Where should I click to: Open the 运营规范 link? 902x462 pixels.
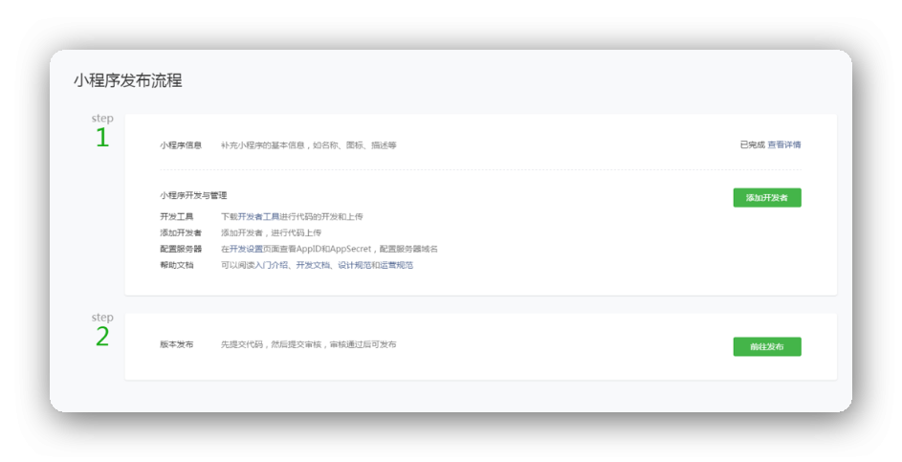pyautogui.click(x=396, y=265)
